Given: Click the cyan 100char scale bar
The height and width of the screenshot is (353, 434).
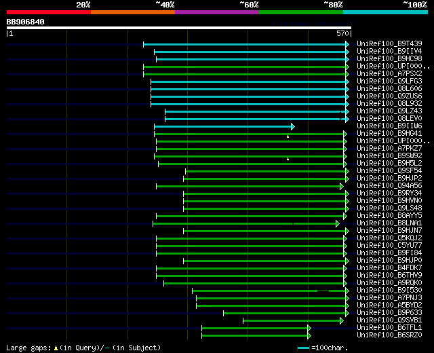Looking at the screenshot, I should point(303,348).
